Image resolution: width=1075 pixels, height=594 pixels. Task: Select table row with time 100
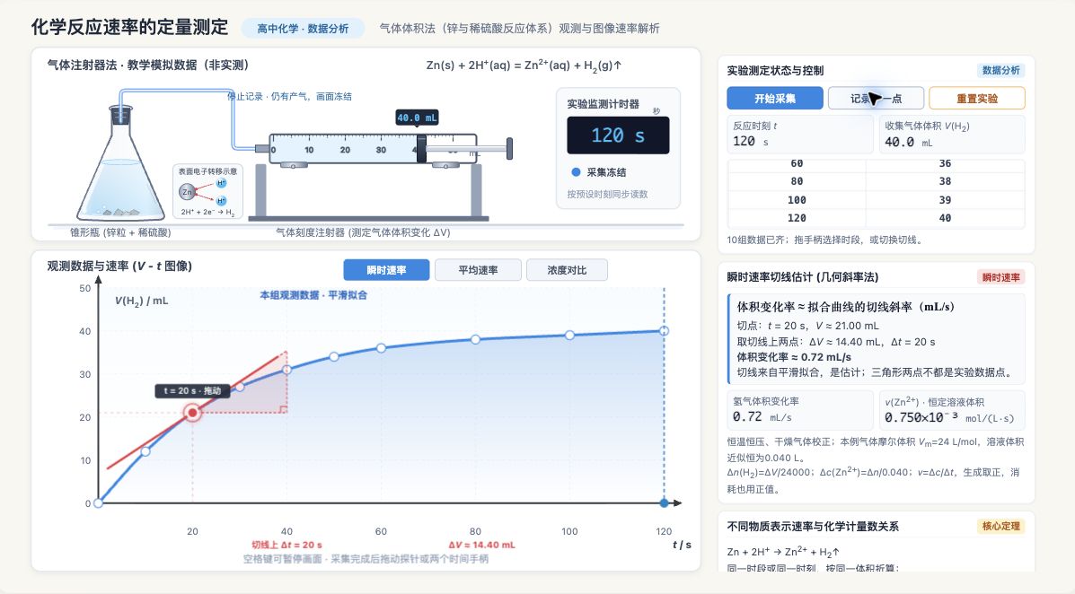click(877, 200)
